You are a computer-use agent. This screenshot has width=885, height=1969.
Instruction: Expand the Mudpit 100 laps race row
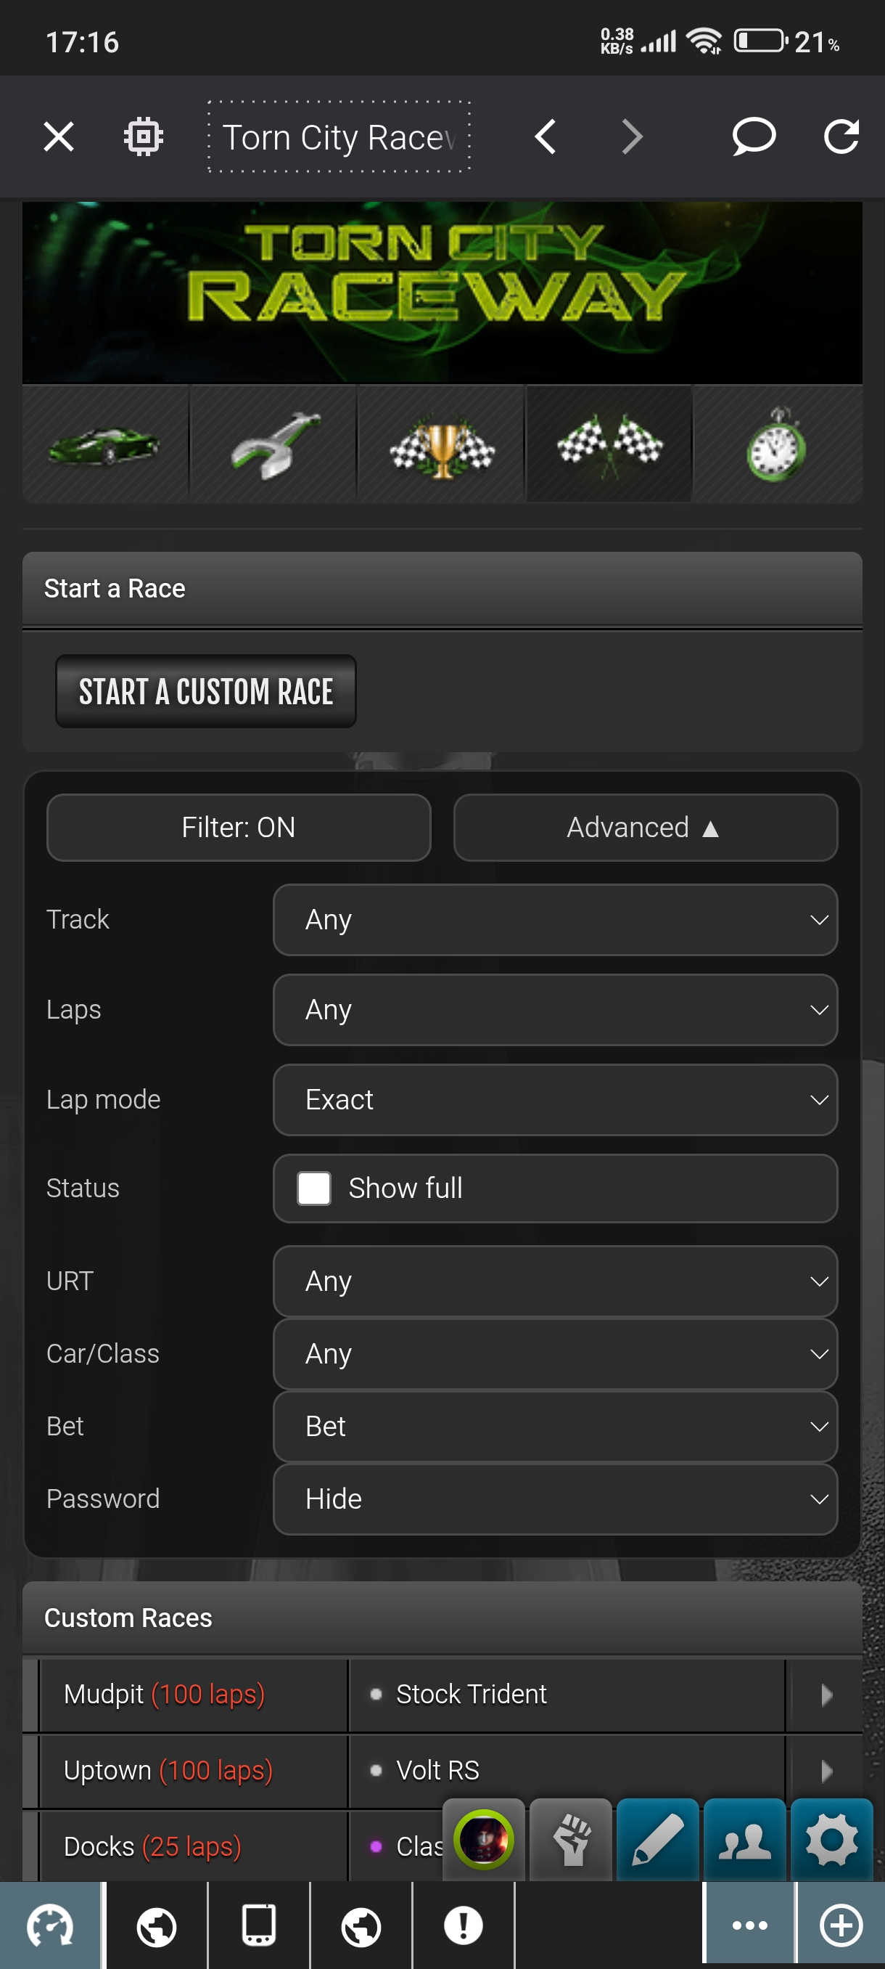point(826,1695)
